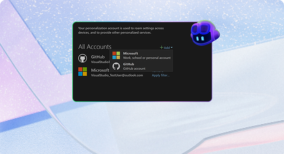284x154 pixels.
Task: Click the Microsoft logo under All Accounts
Action: pyautogui.click(x=83, y=72)
